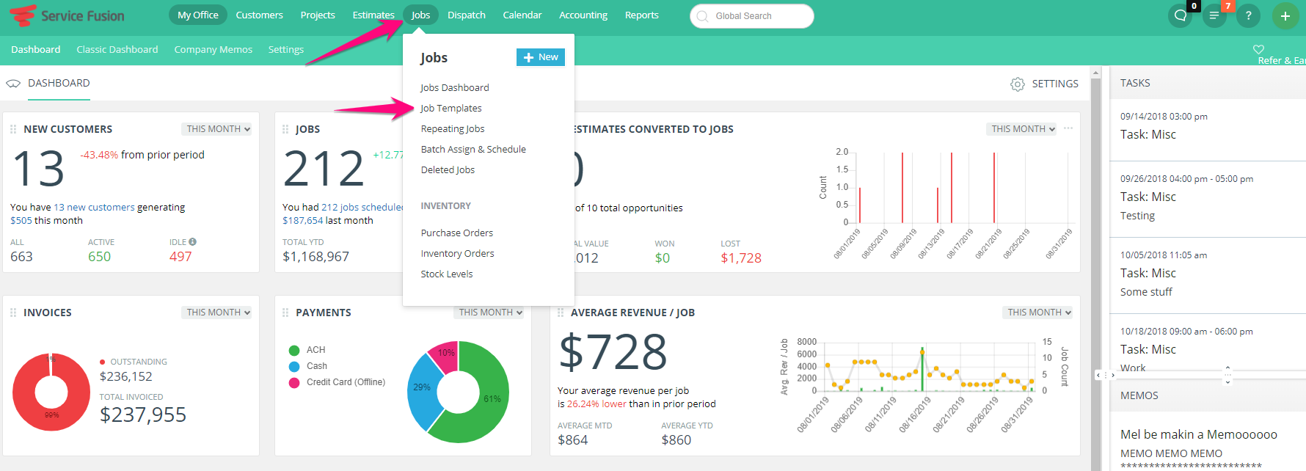Image resolution: width=1306 pixels, height=471 pixels.
Task: Open the notifications list icon with badge 7
Action: point(1214,15)
